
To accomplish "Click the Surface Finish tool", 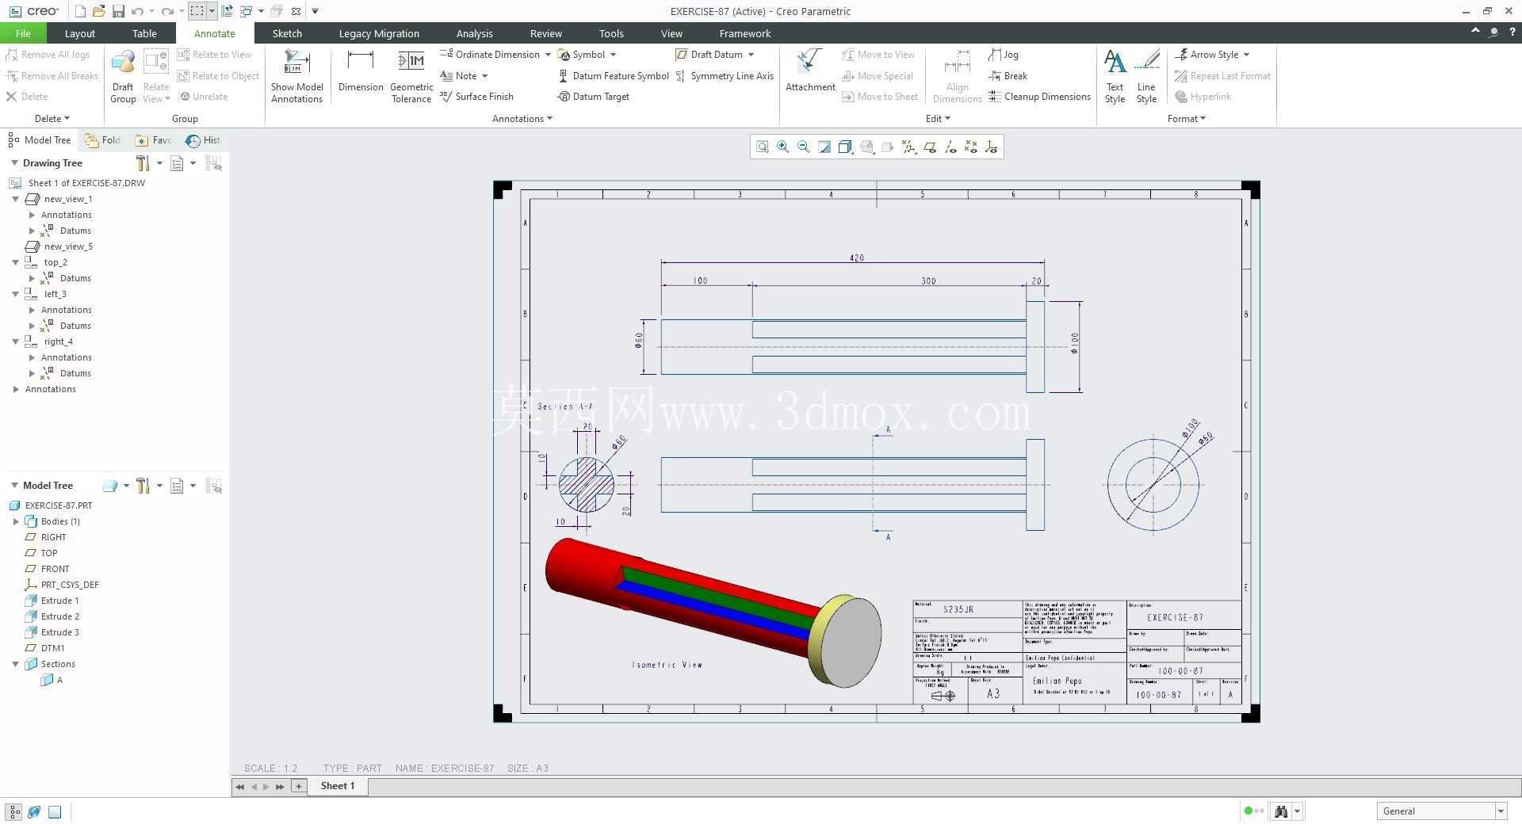I will [x=477, y=97].
